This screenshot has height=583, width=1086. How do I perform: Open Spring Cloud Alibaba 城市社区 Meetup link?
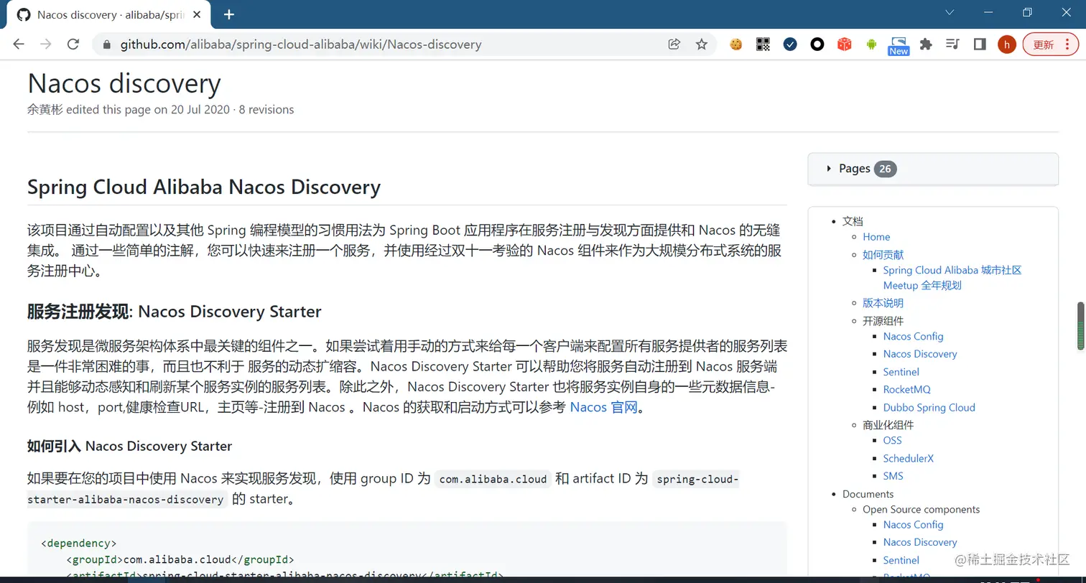point(952,278)
